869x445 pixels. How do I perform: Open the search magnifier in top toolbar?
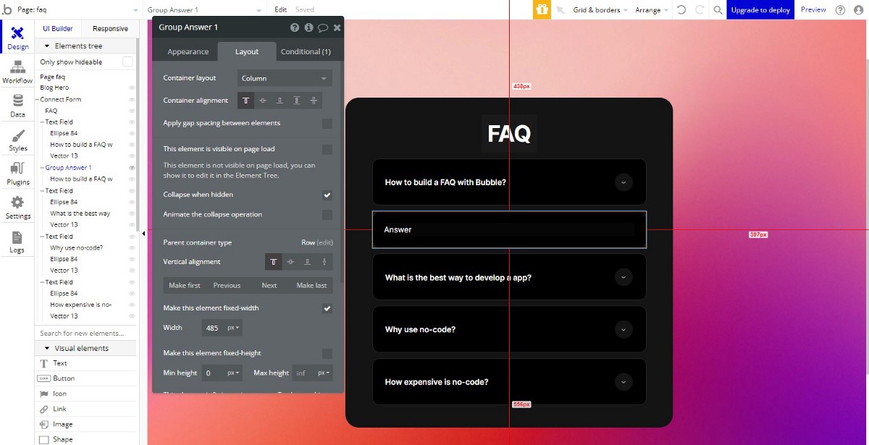click(x=718, y=10)
